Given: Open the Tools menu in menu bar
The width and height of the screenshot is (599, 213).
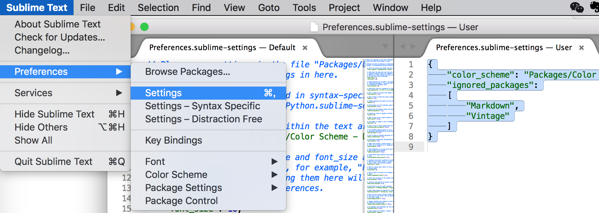Looking at the screenshot, I should point(304,8).
